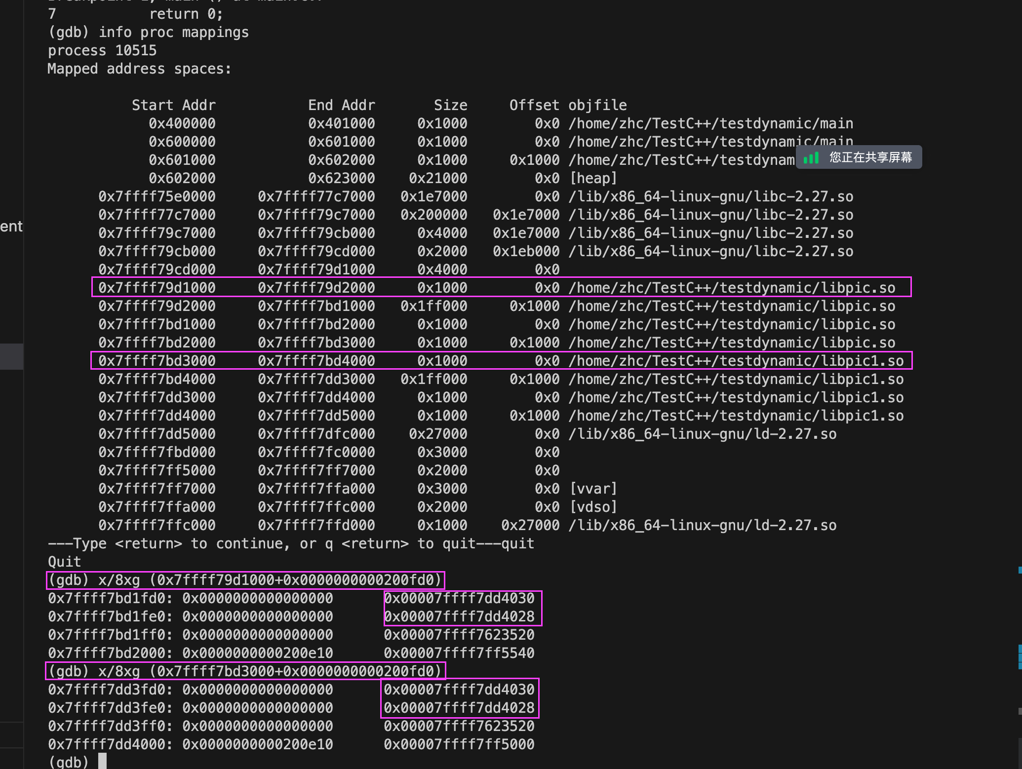Click the first ld-2.27.so mapping at 0x7ffff7dd5000

click(x=702, y=434)
